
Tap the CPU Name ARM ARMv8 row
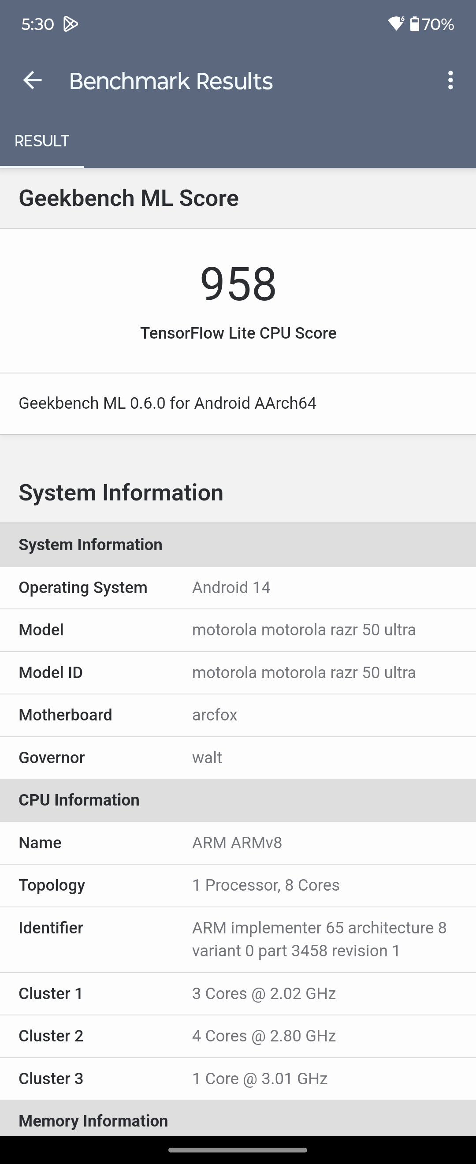(x=238, y=843)
